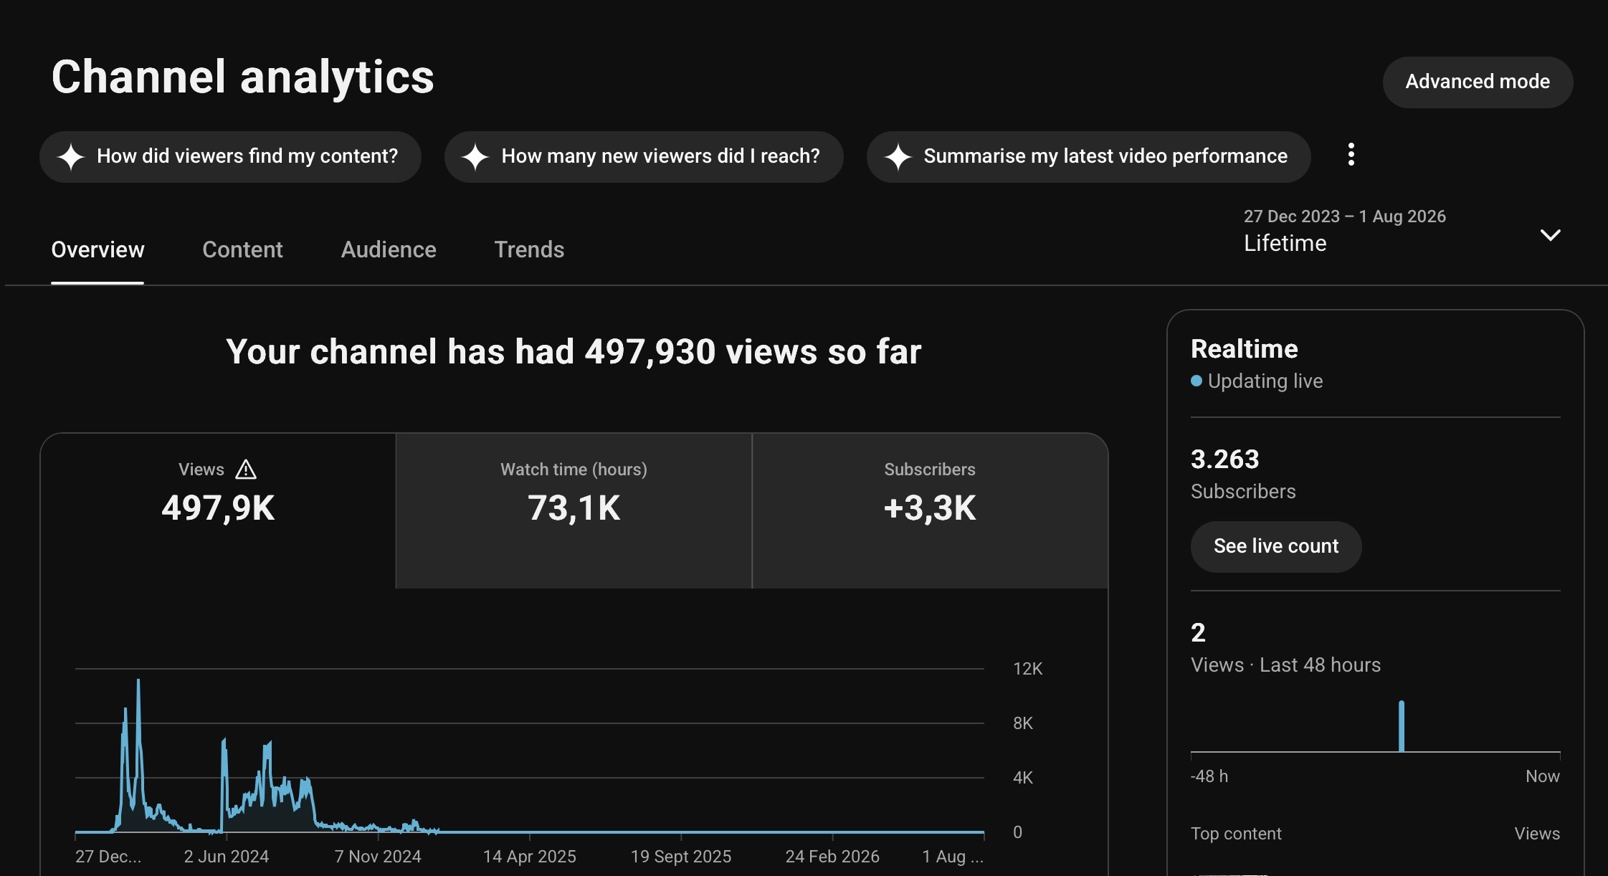Click the blue Updating live dot indicator
This screenshot has height=876, width=1608.
(1197, 381)
